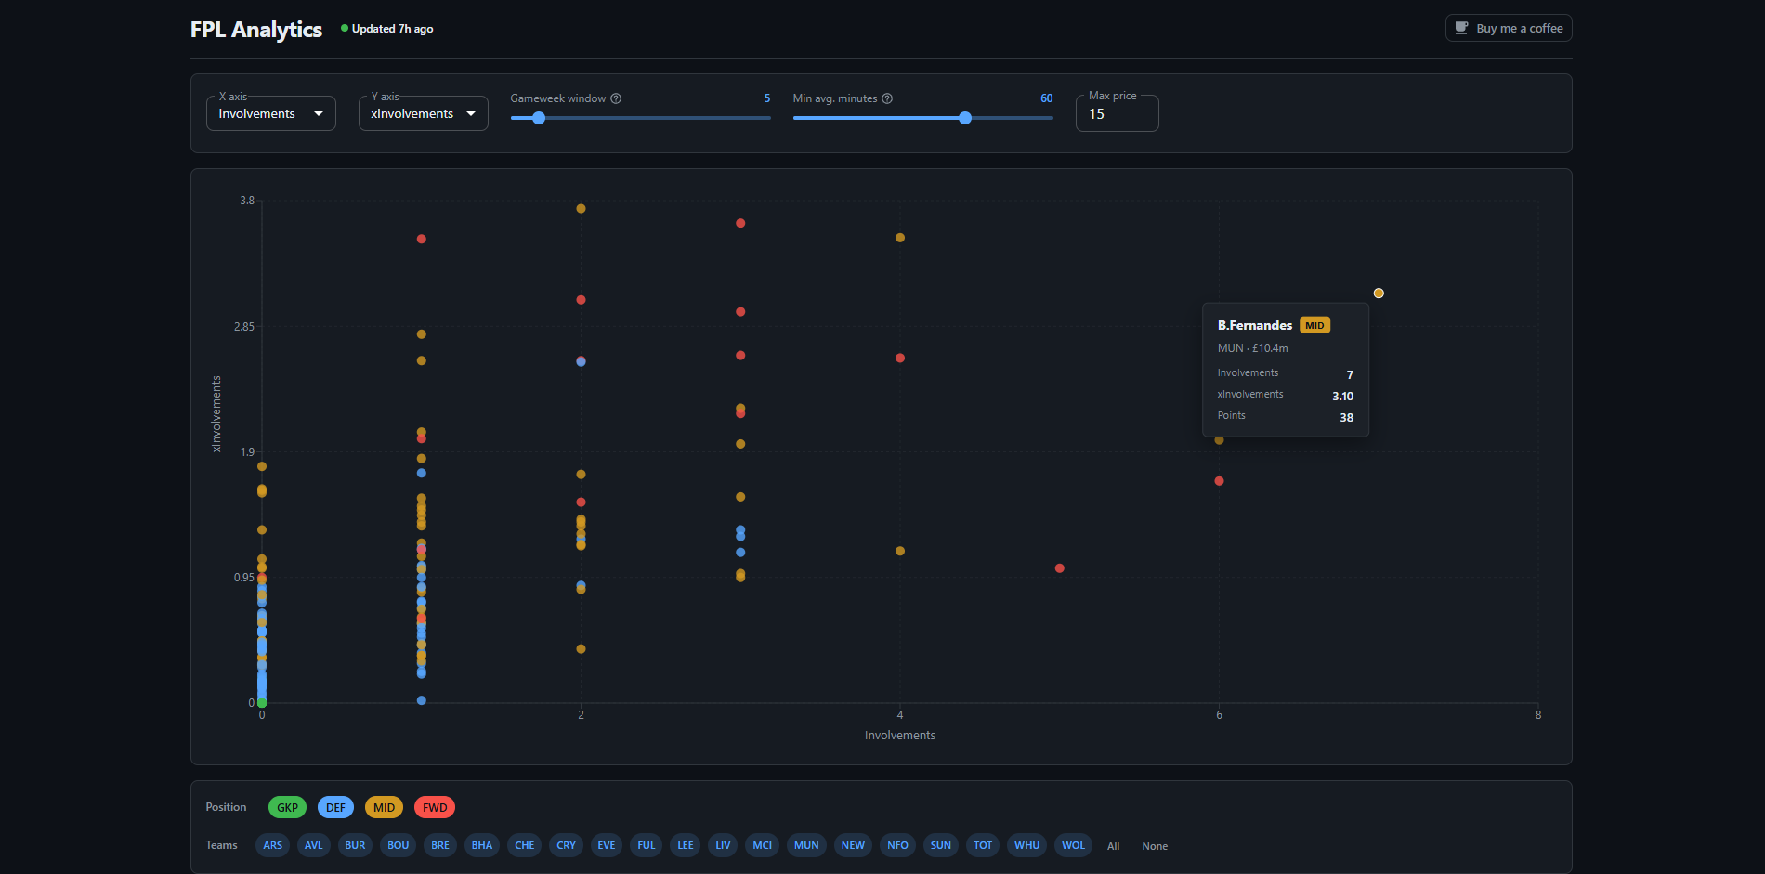The height and width of the screenshot is (874, 1765).
Task: Deselect the LIV team filter
Action: (x=723, y=845)
